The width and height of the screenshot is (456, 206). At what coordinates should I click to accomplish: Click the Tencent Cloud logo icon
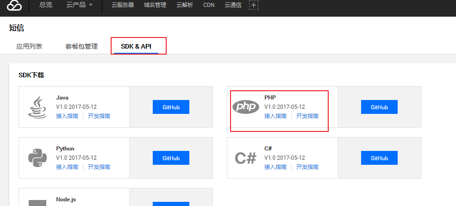point(14,5)
